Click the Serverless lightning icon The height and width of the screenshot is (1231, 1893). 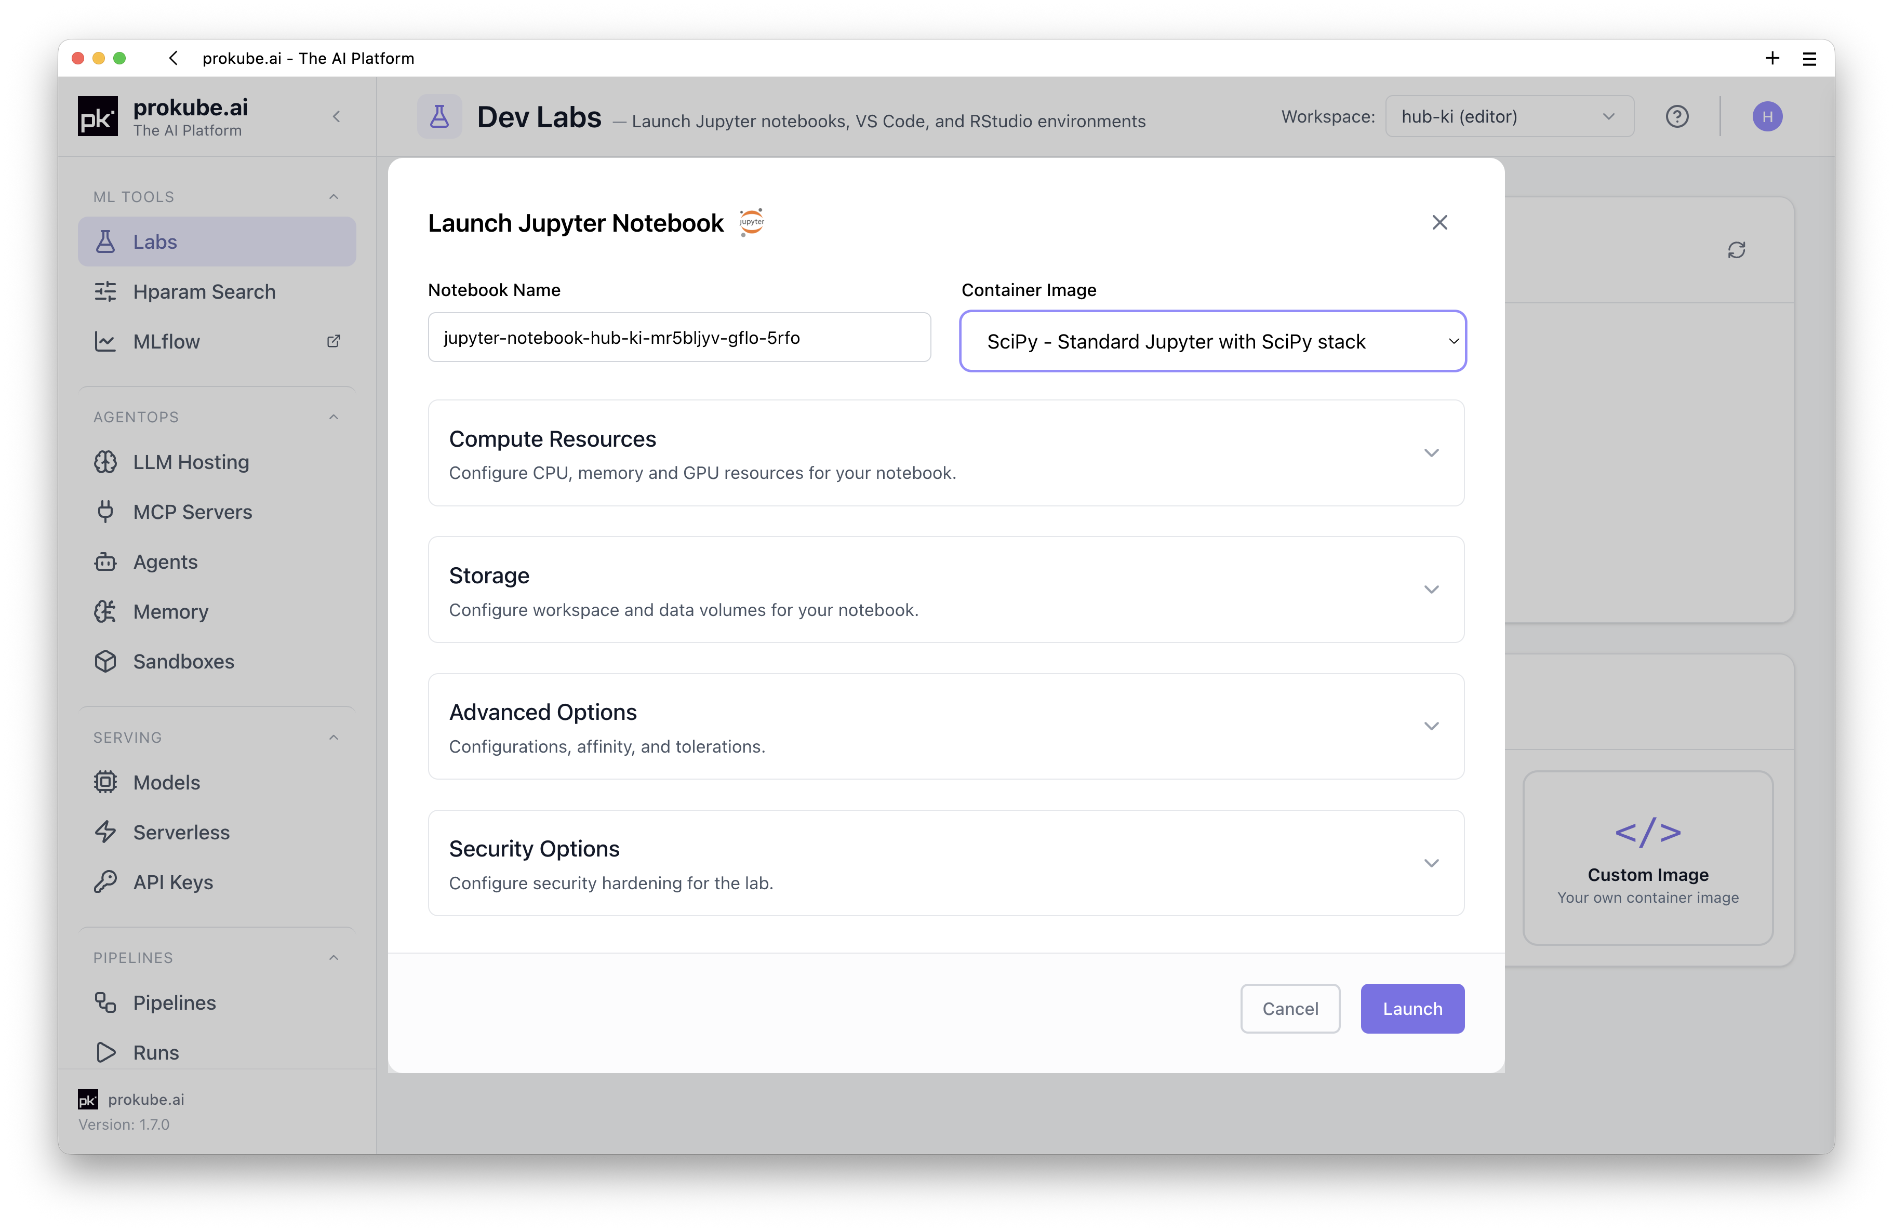pyautogui.click(x=105, y=832)
